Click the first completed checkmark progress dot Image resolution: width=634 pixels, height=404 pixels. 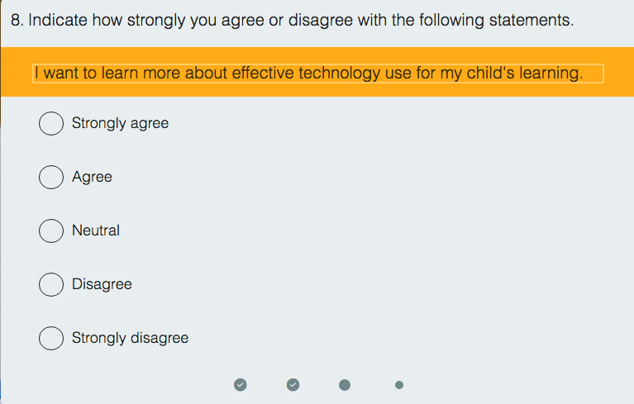[x=240, y=384]
